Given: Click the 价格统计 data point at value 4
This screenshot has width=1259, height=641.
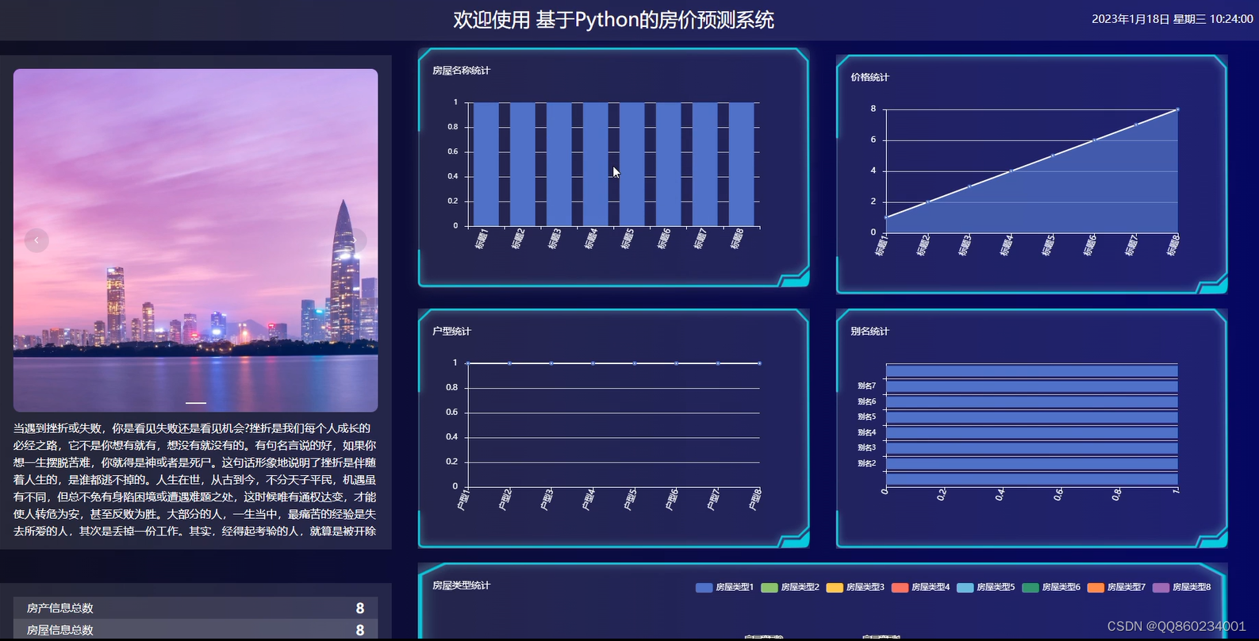Looking at the screenshot, I should click(x=1011, y=171).
